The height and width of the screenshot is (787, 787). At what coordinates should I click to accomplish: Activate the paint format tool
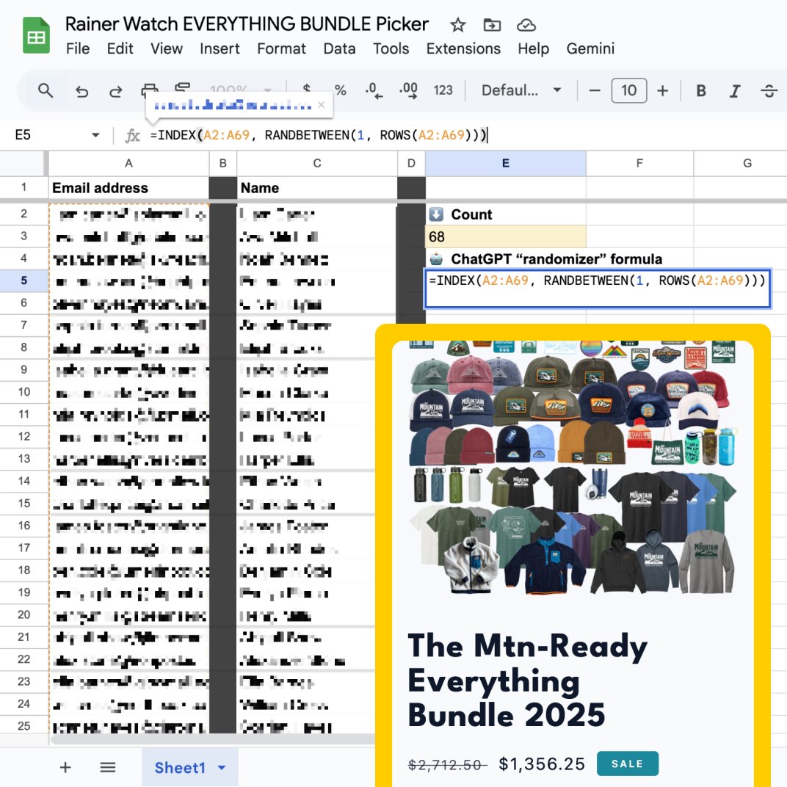pyautogui.click(x=182, y=87)
